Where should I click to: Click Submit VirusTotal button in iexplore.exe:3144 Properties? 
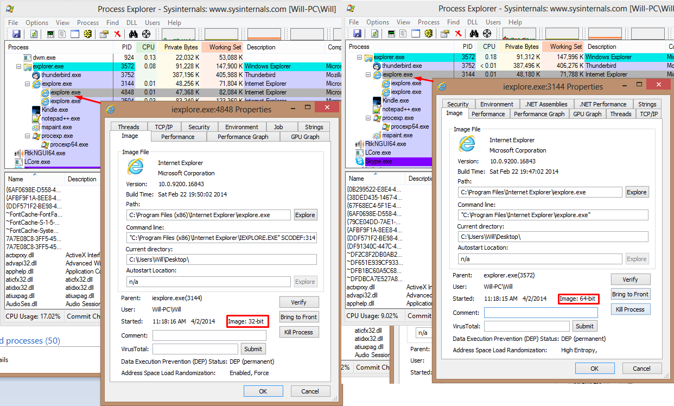pos(584,326)
